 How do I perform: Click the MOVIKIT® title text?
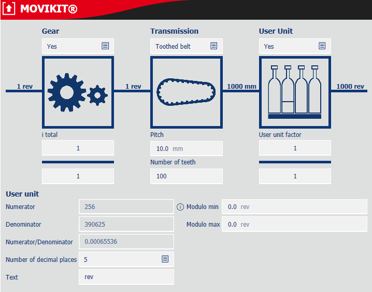(x=49, y=9)
